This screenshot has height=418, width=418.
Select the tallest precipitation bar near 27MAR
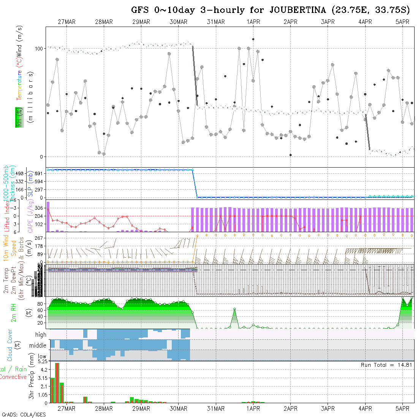[x=57, y=383]
